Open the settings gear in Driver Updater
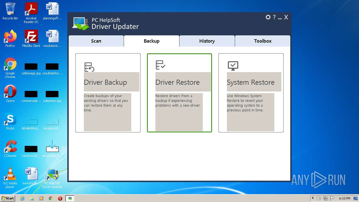The image size is (359, 202). click(x=268, y=17)
